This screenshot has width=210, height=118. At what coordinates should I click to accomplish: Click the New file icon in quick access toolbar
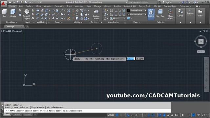click(10, 2)
